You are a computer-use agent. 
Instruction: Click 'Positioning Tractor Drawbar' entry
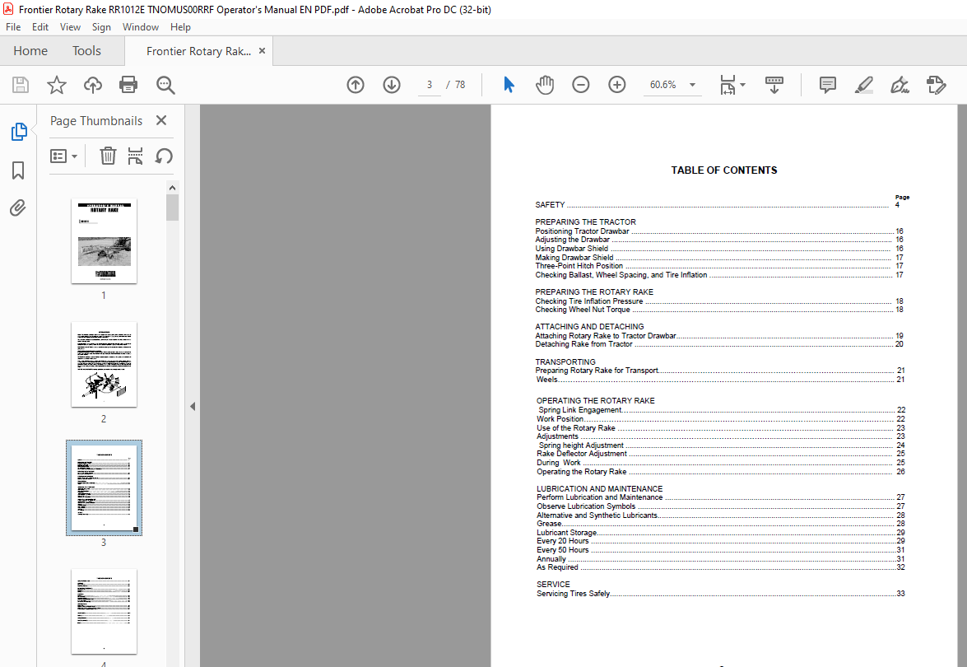pyautogui.click(x=719, y=231)
